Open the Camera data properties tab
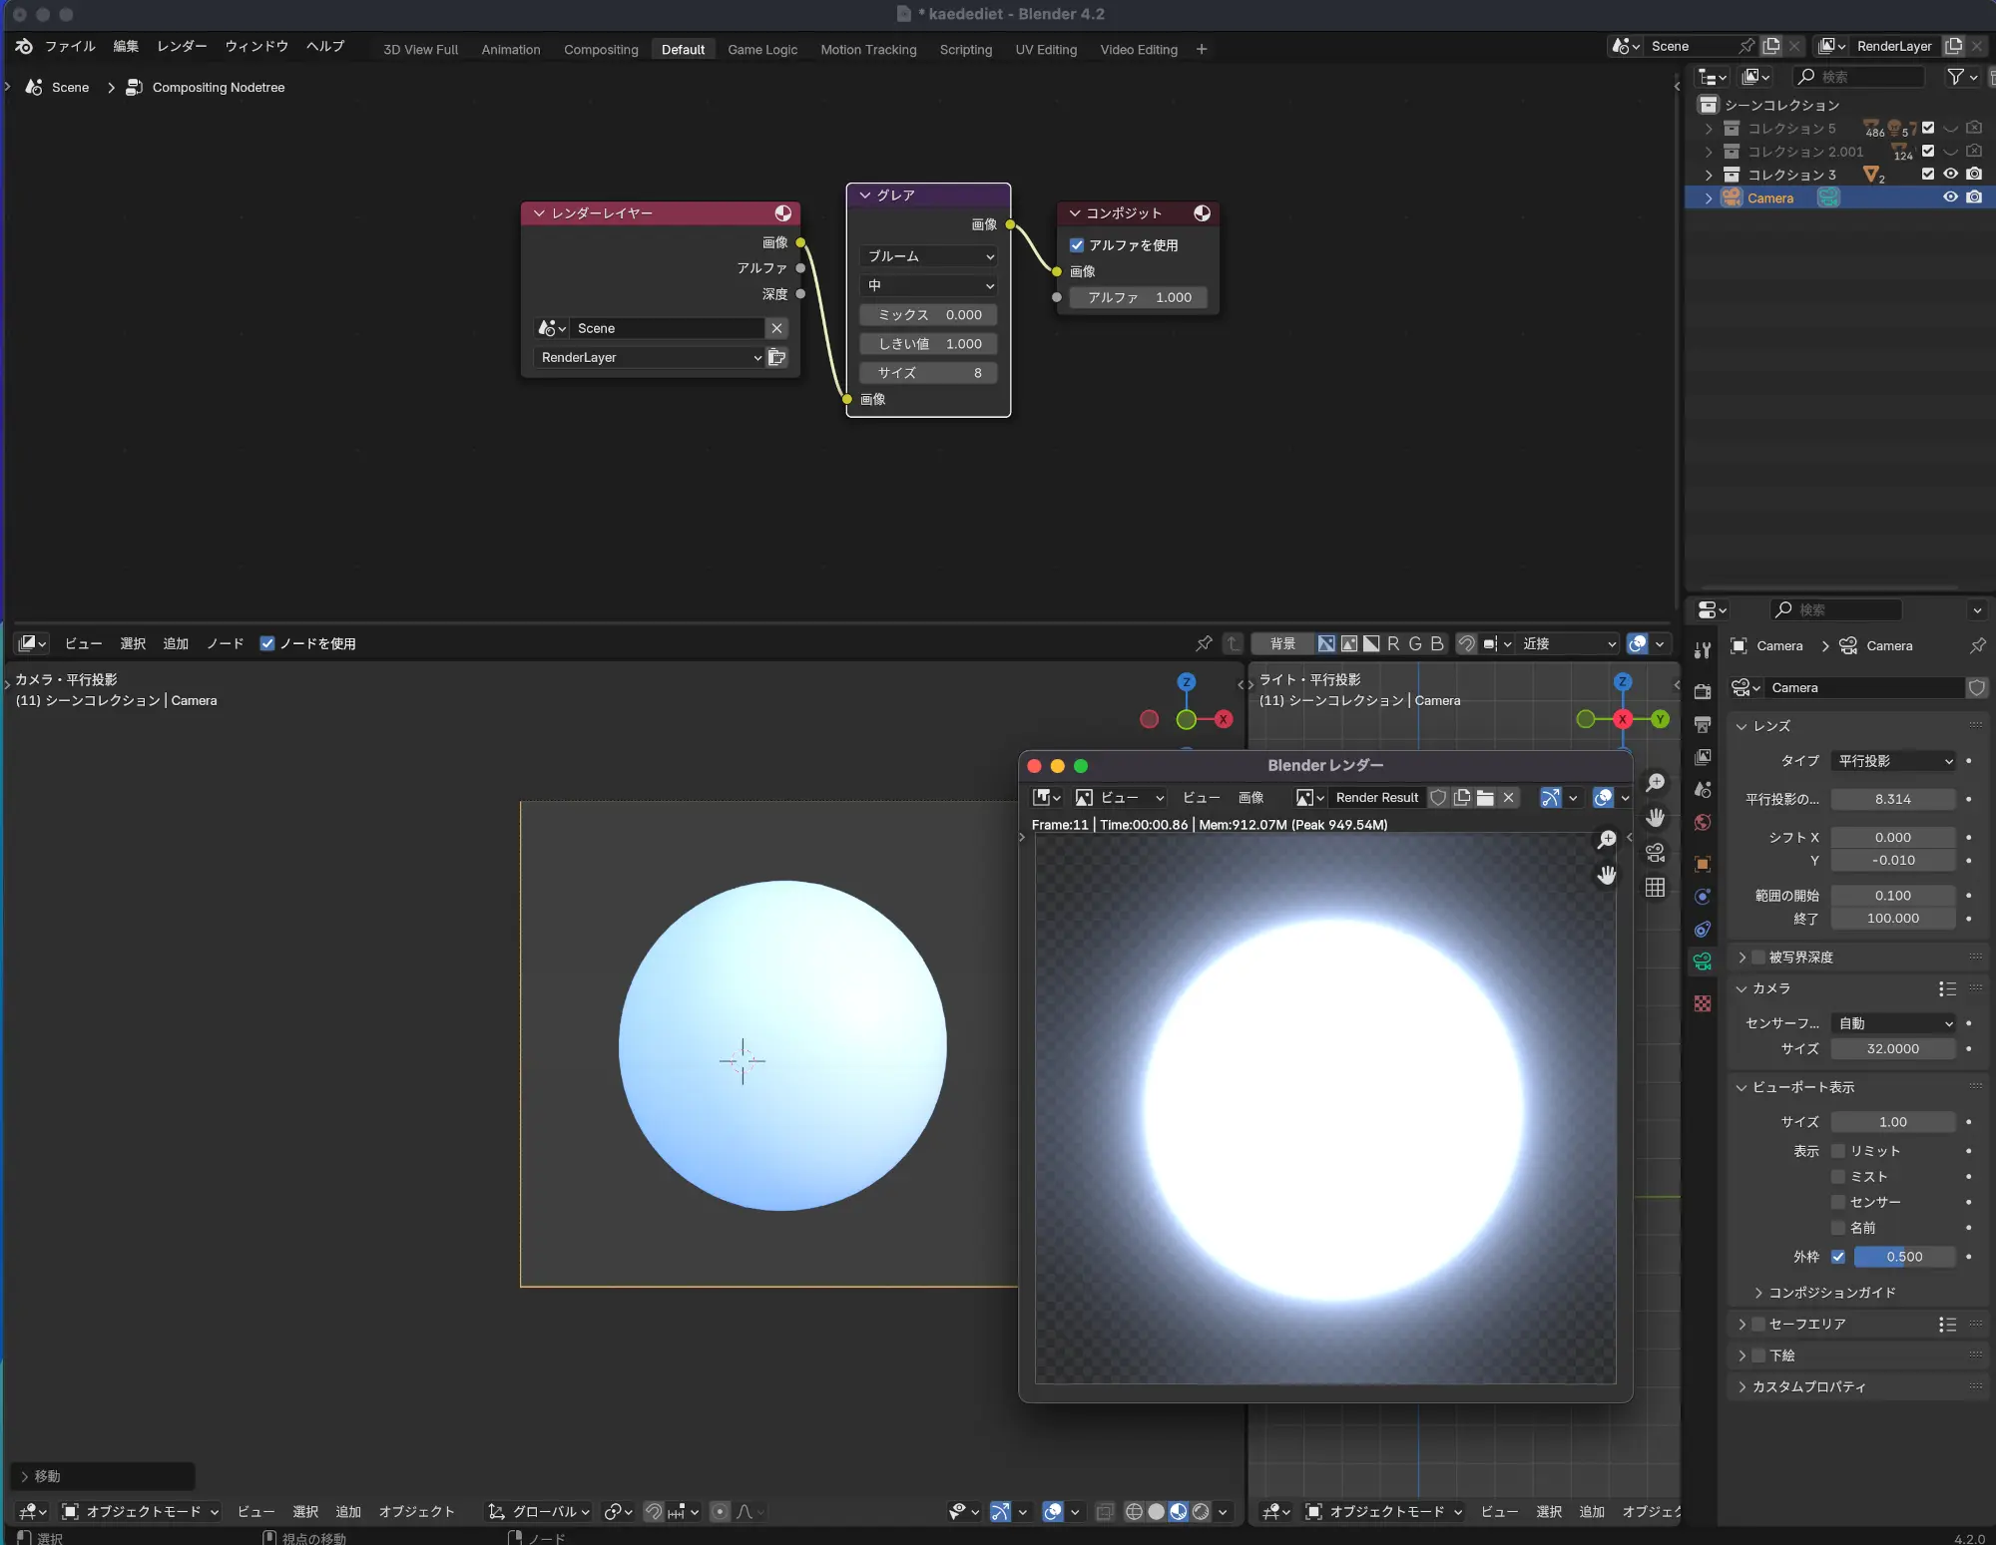The width and height of the screenshot is (1996, 1545). 1703,962
